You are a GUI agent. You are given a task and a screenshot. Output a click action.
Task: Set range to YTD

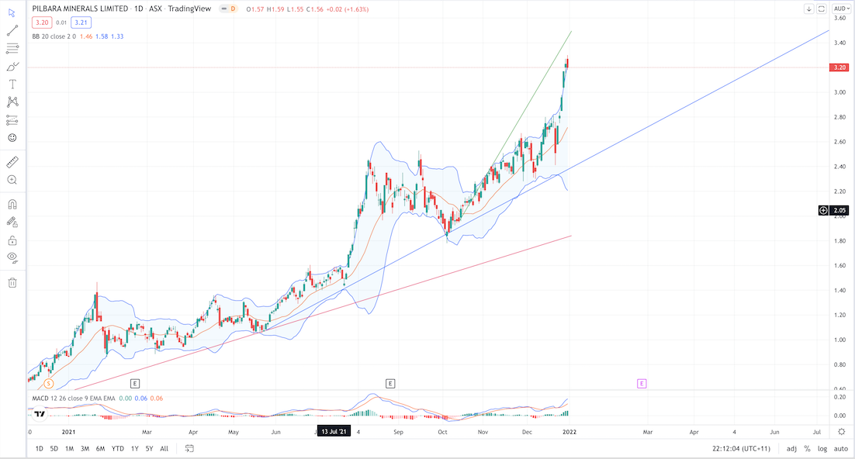118,449
